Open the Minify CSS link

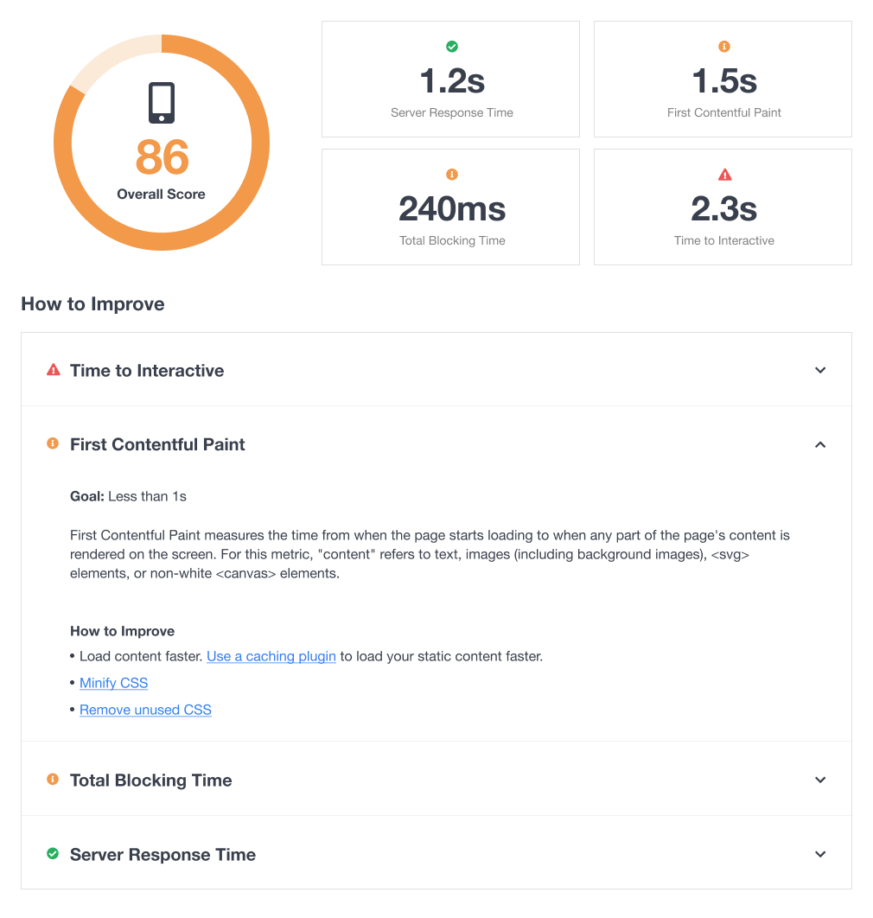(x=113, y=683)
